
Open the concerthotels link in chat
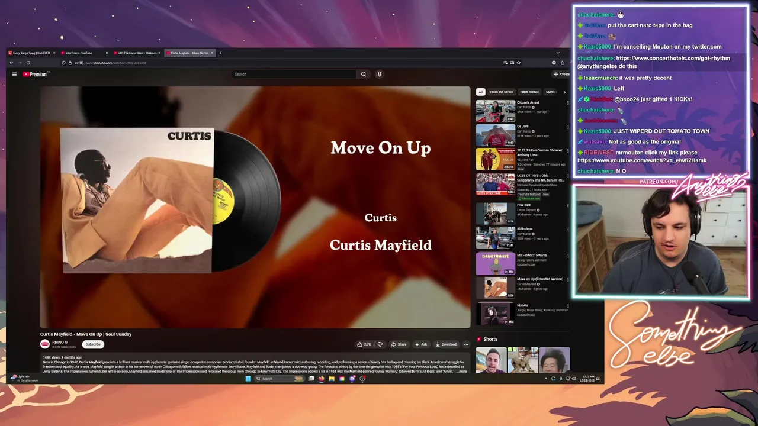tap(673, 58)
